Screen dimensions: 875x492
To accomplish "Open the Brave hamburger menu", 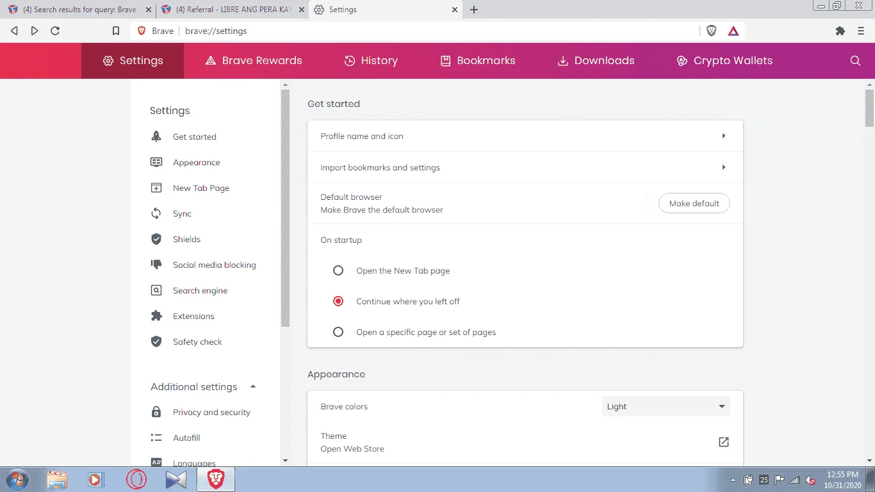I will pos(860,31).
